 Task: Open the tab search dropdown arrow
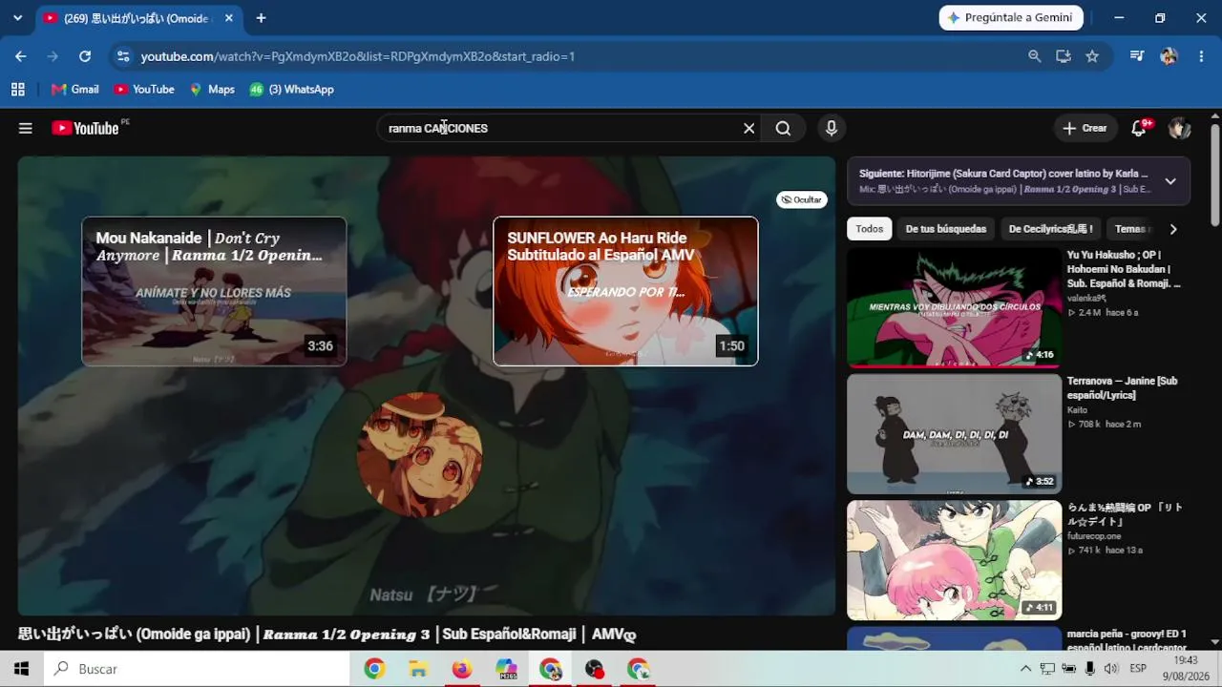coord(17,18)
